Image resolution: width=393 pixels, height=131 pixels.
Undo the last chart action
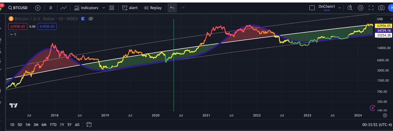tap(172, 8)
